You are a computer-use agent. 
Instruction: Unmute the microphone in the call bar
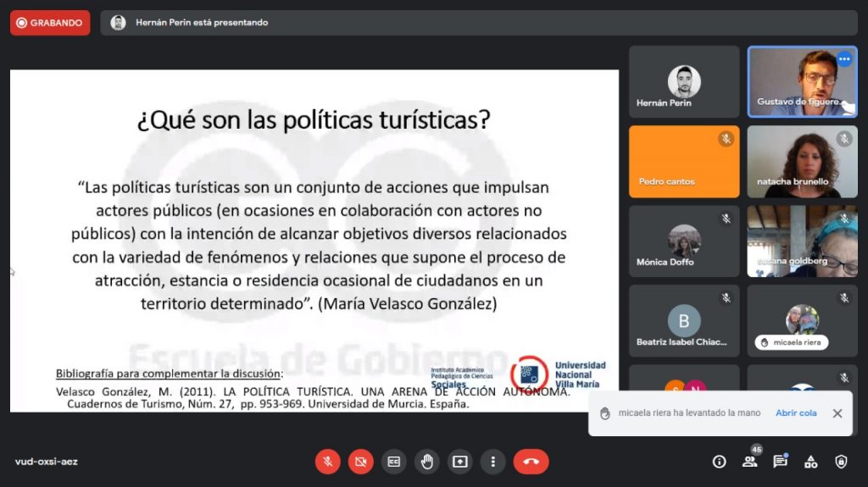tap(327, 462)
